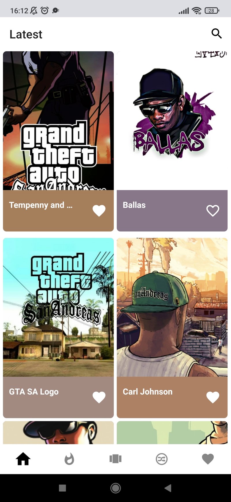
Task: Open the favorites heart tab
Action: pos(208,459)
